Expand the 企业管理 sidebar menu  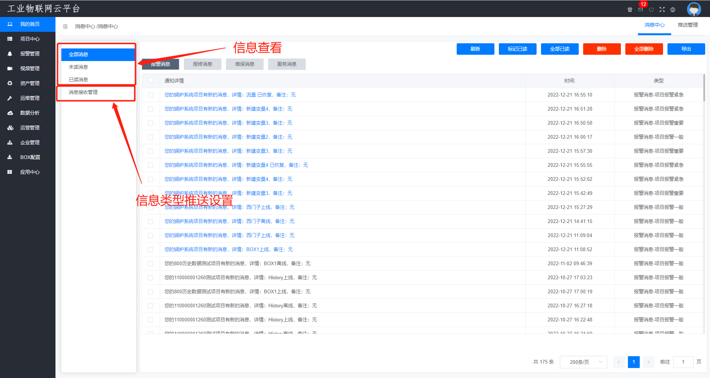click(30, 142)
